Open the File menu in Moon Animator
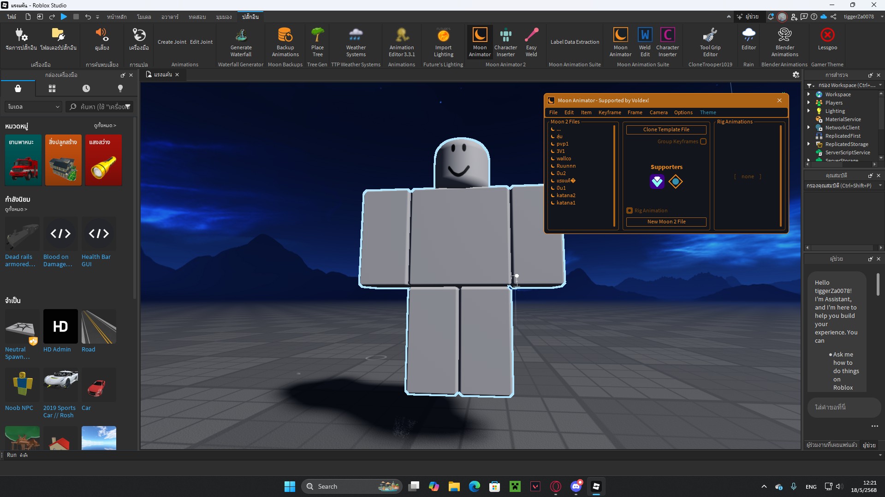Viewport: 885px width, 497px height. tap(553, 112)
